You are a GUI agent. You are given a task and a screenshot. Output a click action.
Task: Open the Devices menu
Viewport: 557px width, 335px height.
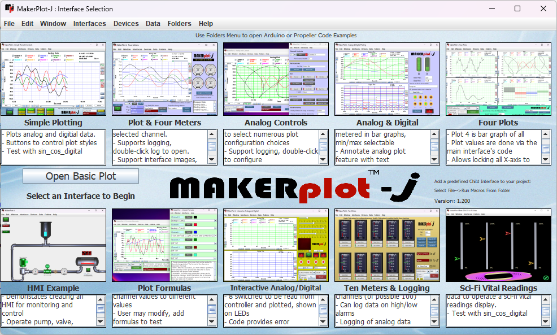coord(126,24)
